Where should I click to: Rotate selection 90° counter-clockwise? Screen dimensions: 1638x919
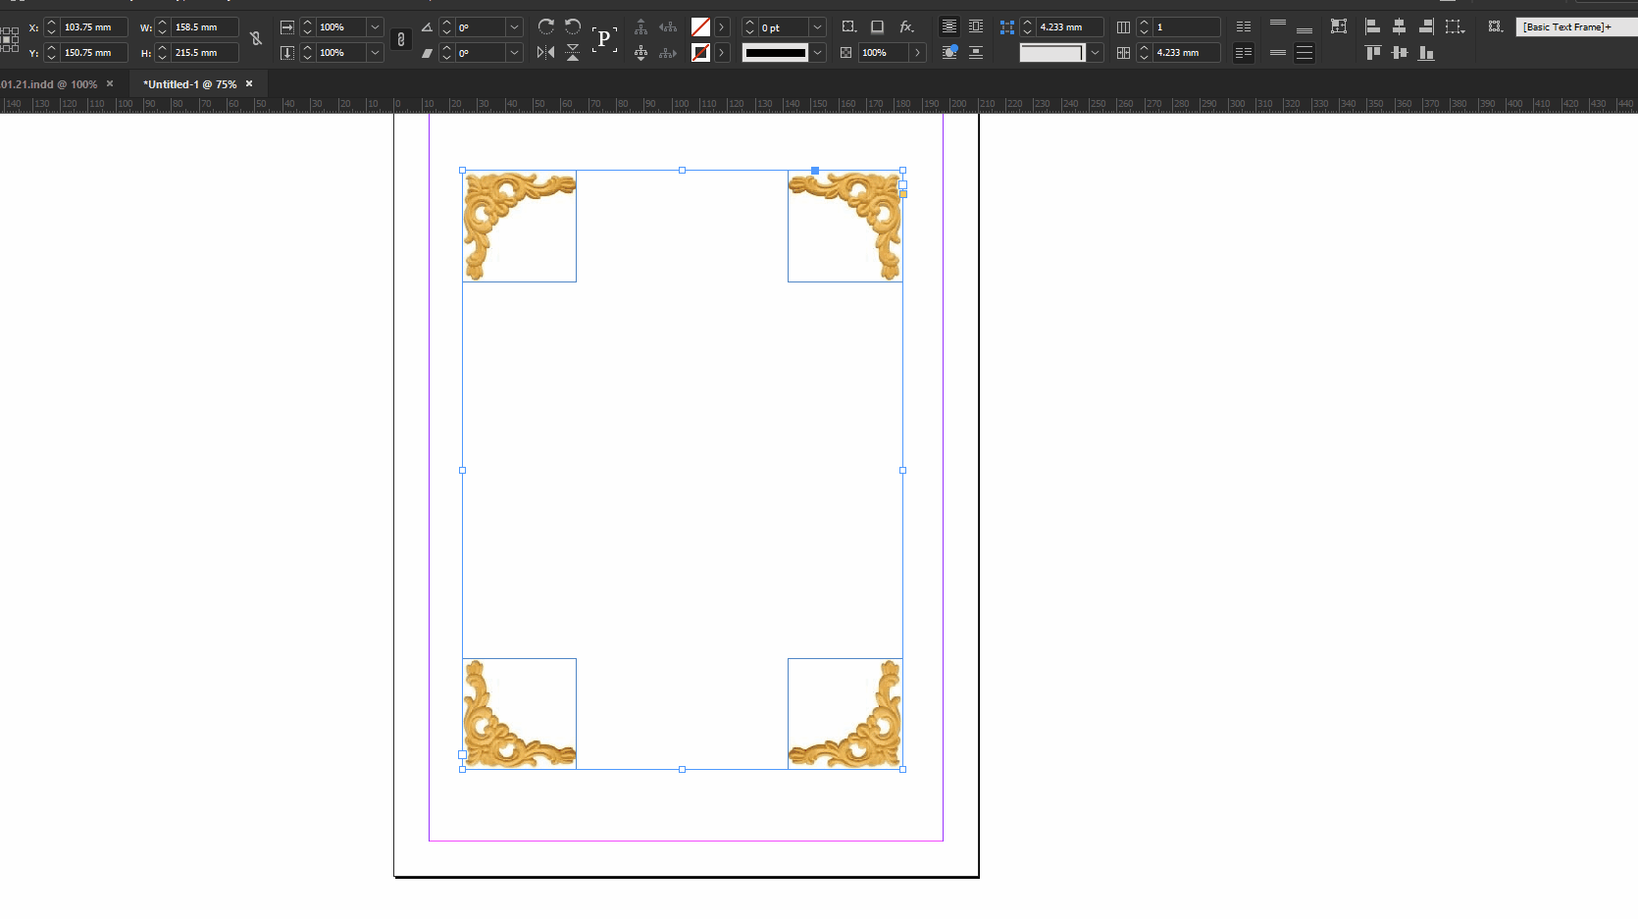pyautogui.click(x=573, y=26)
